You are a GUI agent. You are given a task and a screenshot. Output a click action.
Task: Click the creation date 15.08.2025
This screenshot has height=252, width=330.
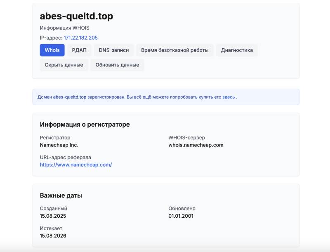[x=53, y=216]
